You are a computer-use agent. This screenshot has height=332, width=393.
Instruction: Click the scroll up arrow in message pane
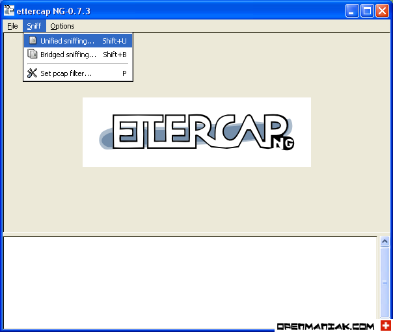(x=385, y=242)
